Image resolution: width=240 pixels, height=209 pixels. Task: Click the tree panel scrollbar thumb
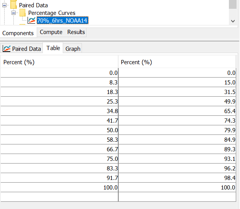point(233,4)
